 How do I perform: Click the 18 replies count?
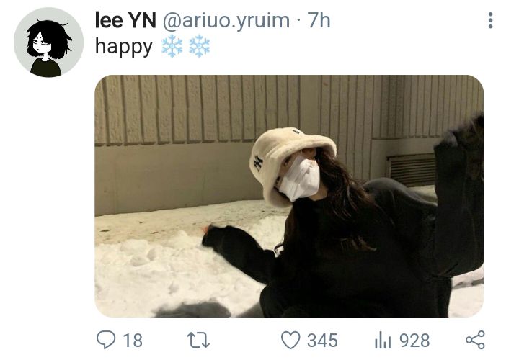[x=133, y=340]
